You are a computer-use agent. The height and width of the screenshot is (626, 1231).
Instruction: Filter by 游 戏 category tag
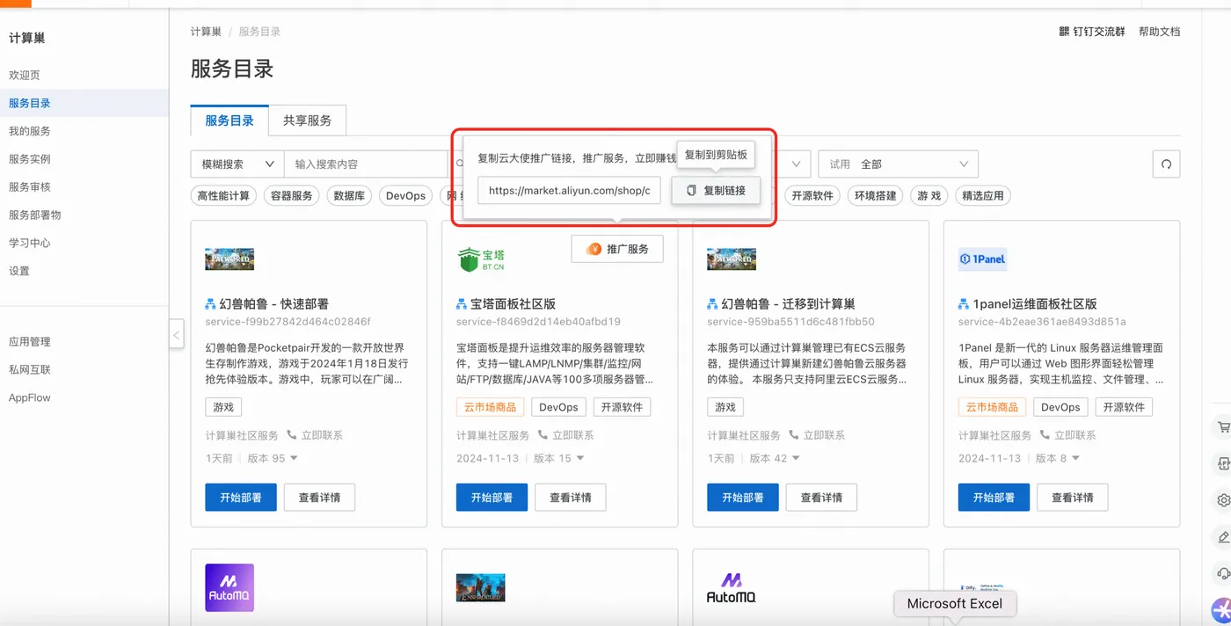[929, 196]
